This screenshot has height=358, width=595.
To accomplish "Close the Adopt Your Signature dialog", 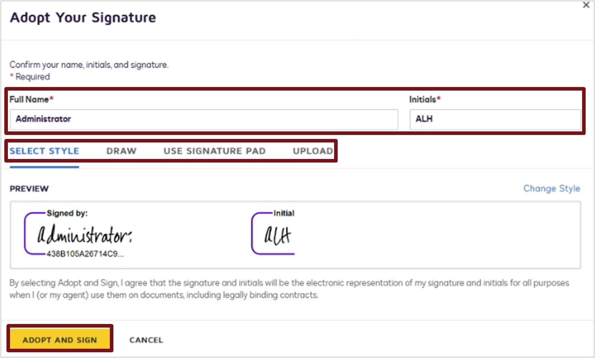I will click(x=586, y=5).
